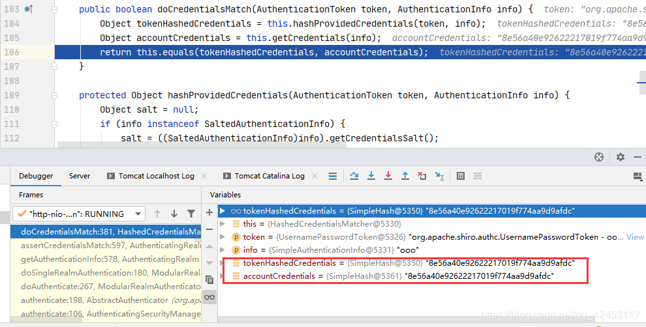Screen dimensions: 646x327
Task: Select frame doCredentialsMatch:381
Action: click(106, 232)
